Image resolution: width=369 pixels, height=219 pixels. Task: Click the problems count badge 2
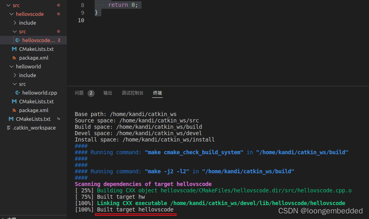click(x=91, y=93)
